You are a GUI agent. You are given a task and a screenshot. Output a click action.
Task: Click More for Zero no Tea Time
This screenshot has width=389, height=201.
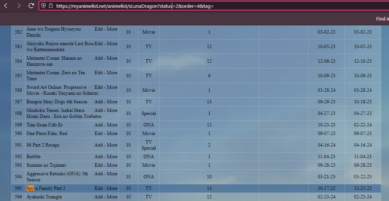pyautogui.click(x=112, y=73)
